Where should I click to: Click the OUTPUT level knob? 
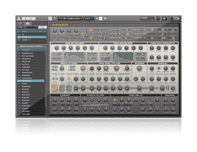(162, 88)
